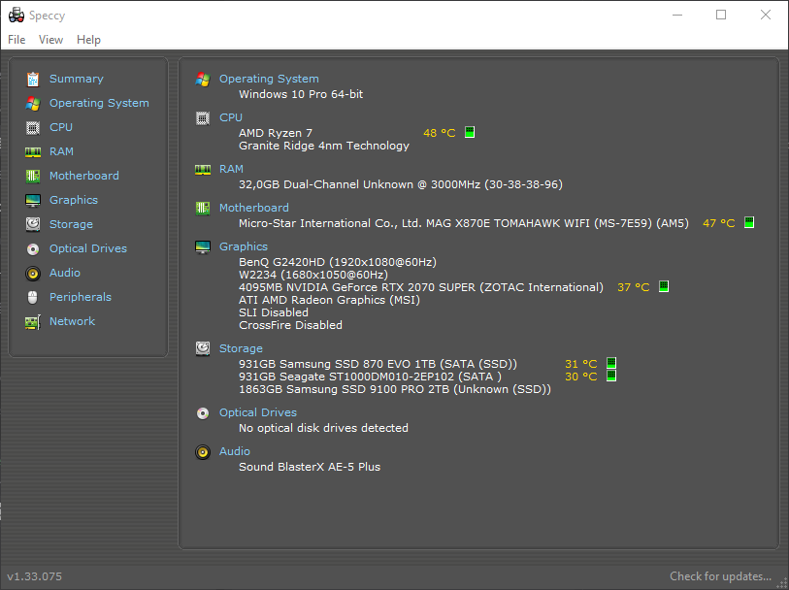Viewport: 789px width, 590px height.
Task: Select the Motherboard icon in the sidebar
Action: pyautogui.click(x=33, y=176)
